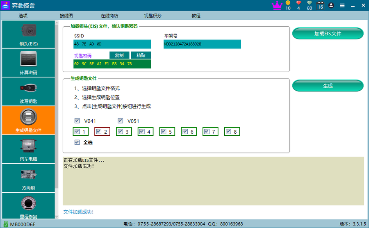Click the SSID input field
The height and width of the screenshot is (228, 369).
pos(112,44)
